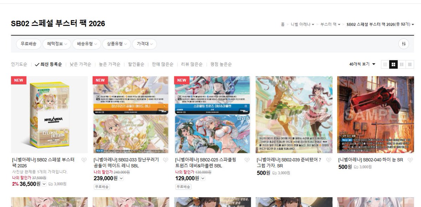Select the four-square grid view icon

point(393,64)
